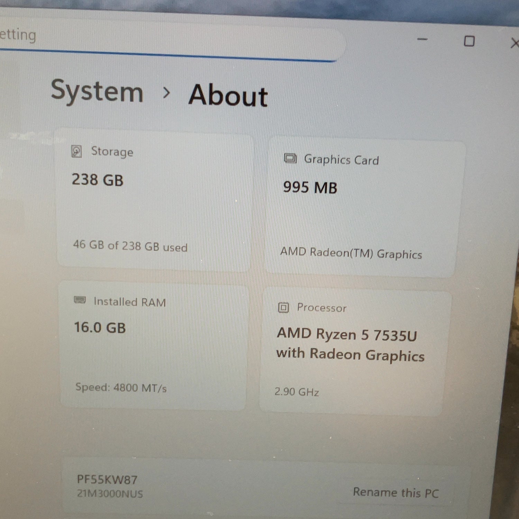Select the AMD Ryzen 5 7535U text
This screenshot has width=519, height=519.
(x=347, y=335)
